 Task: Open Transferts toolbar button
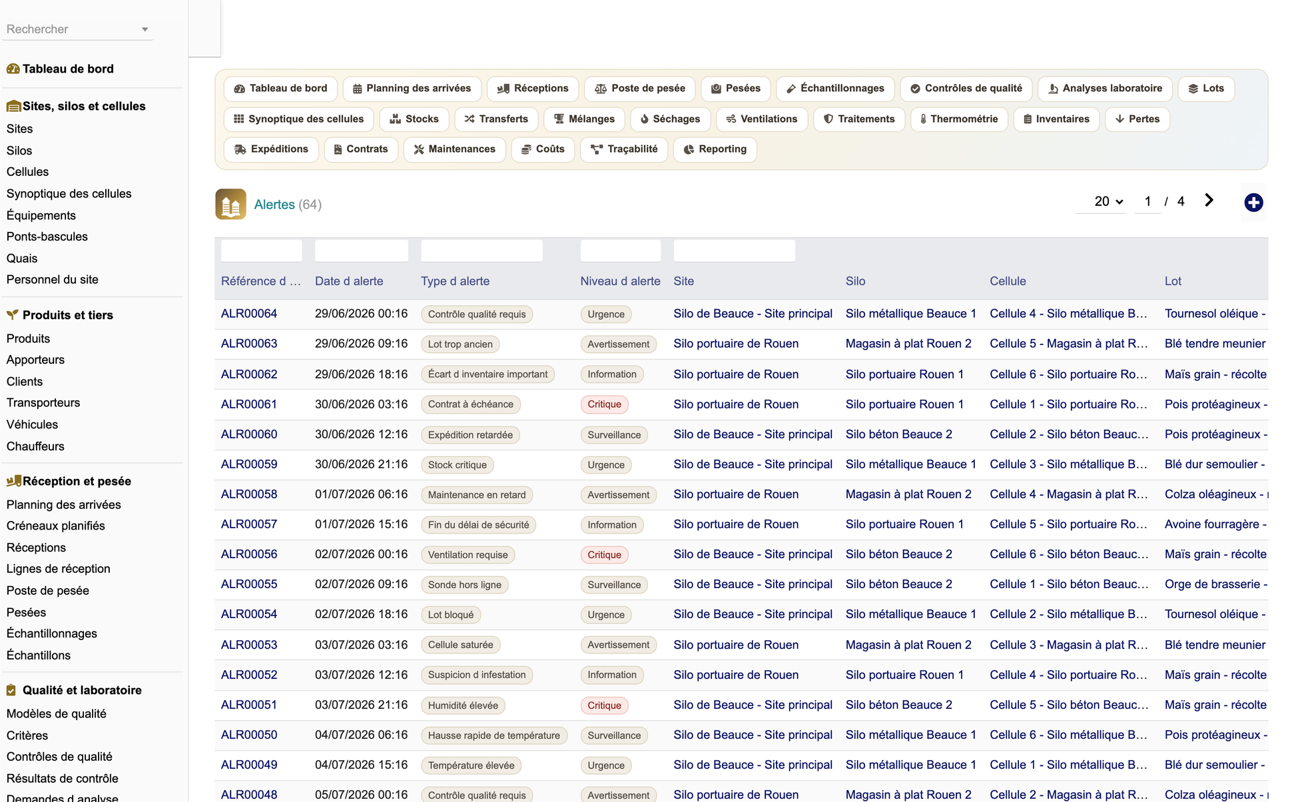click(x=496, y=119)
